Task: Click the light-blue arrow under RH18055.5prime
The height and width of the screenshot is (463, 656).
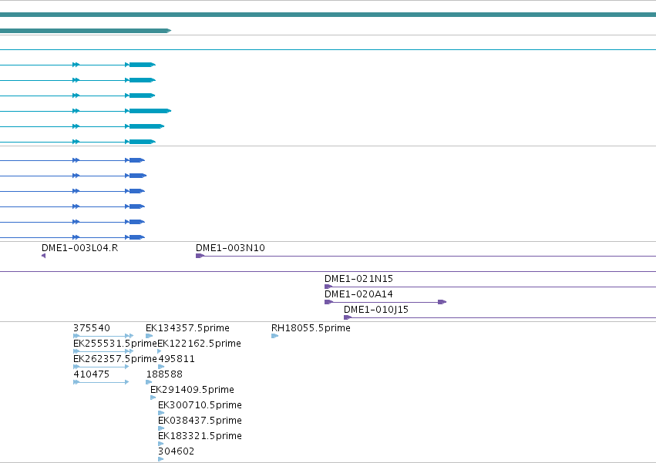Action: coord(275,336)
